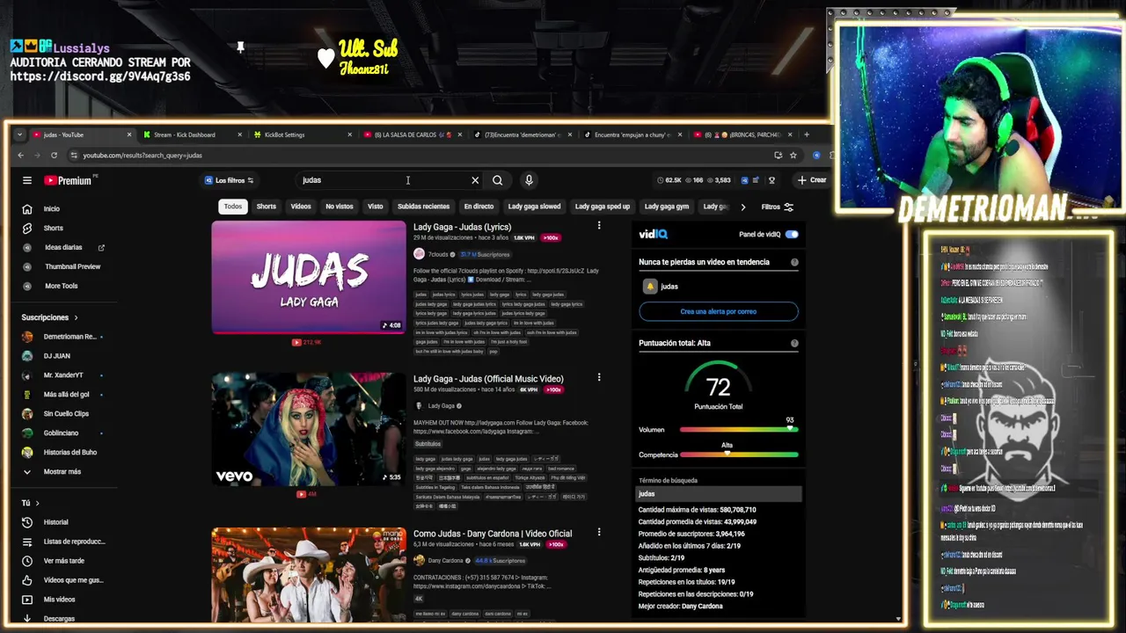Open the pink JUDAS lyrics thumbnail
1126x633 pixels.
[x=309, y=277]
